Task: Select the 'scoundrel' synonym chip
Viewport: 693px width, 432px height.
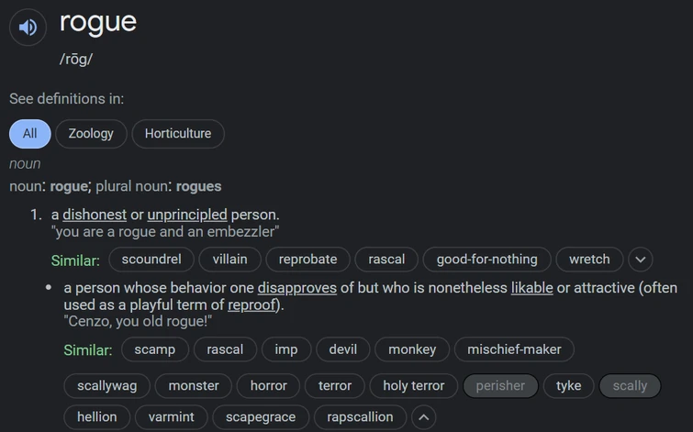Action: point(151,260)
